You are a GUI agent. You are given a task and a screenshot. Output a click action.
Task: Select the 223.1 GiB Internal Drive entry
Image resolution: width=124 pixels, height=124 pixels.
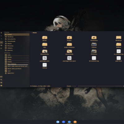[17, 66]
